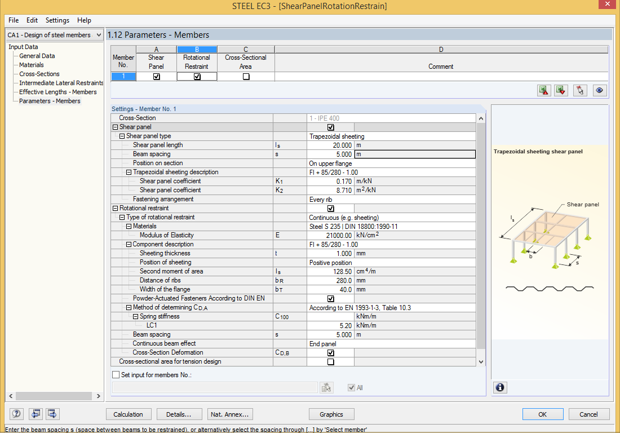Image resolution: width=620 pixels, height=433 pixels.
Task: Select Effective Lengths - Members in tree
Action: pyautogui.click(x=57, y=92)
